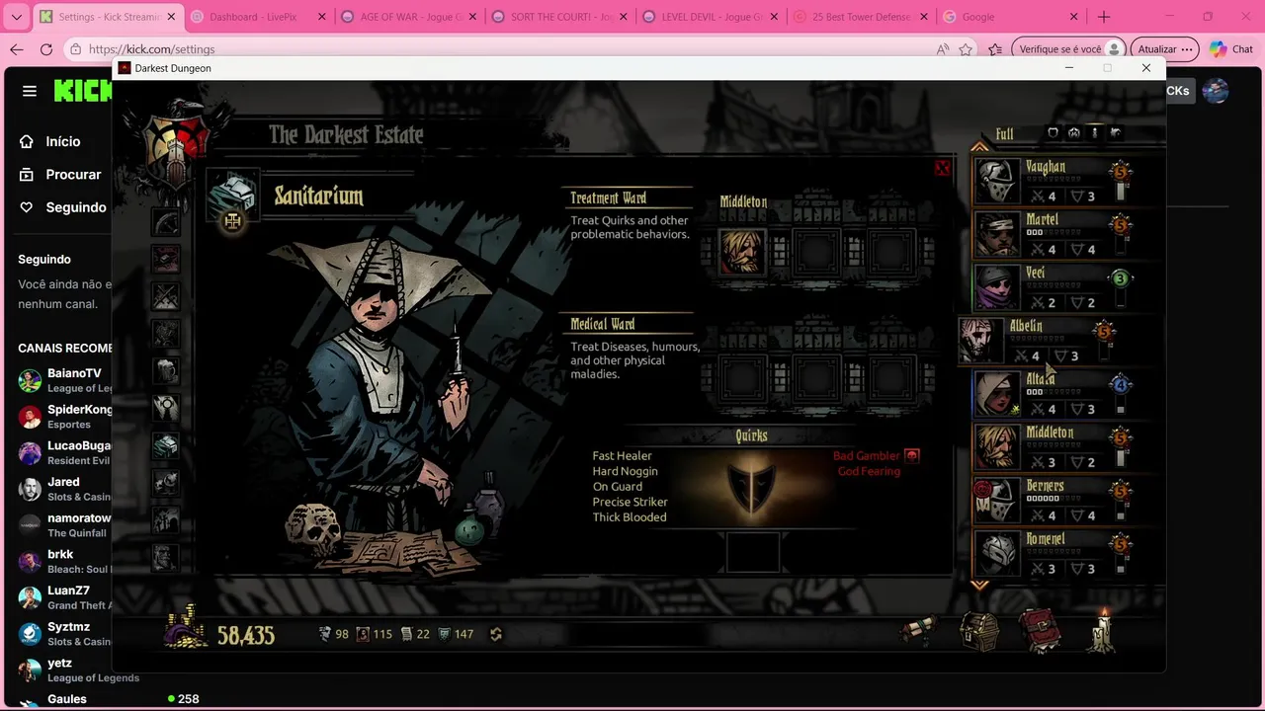Select the On Guard quirk
Viewport: 1265px width, 711px height.
coord(617,487)
